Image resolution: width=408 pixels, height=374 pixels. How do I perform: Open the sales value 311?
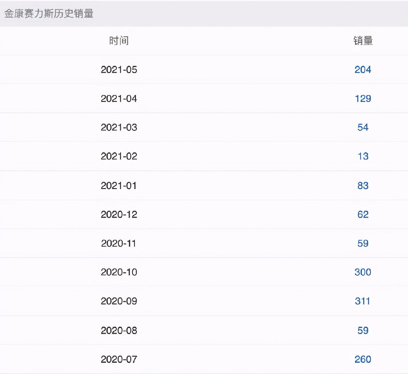pyautogui.click(x=362, y=301)
